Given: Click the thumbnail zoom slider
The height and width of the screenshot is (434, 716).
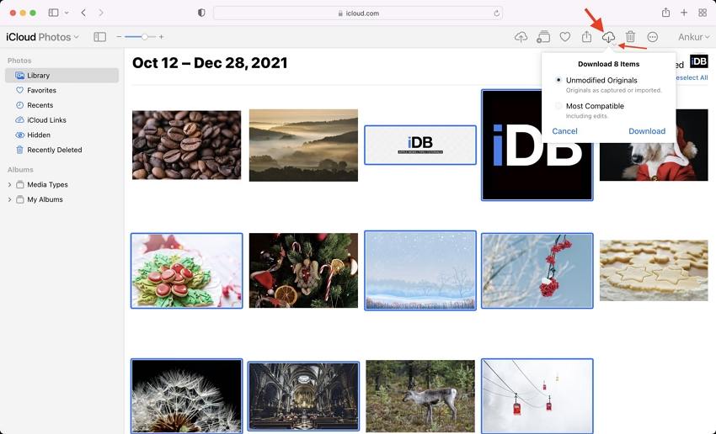Looking at the screenshot, I should [139, 37].
